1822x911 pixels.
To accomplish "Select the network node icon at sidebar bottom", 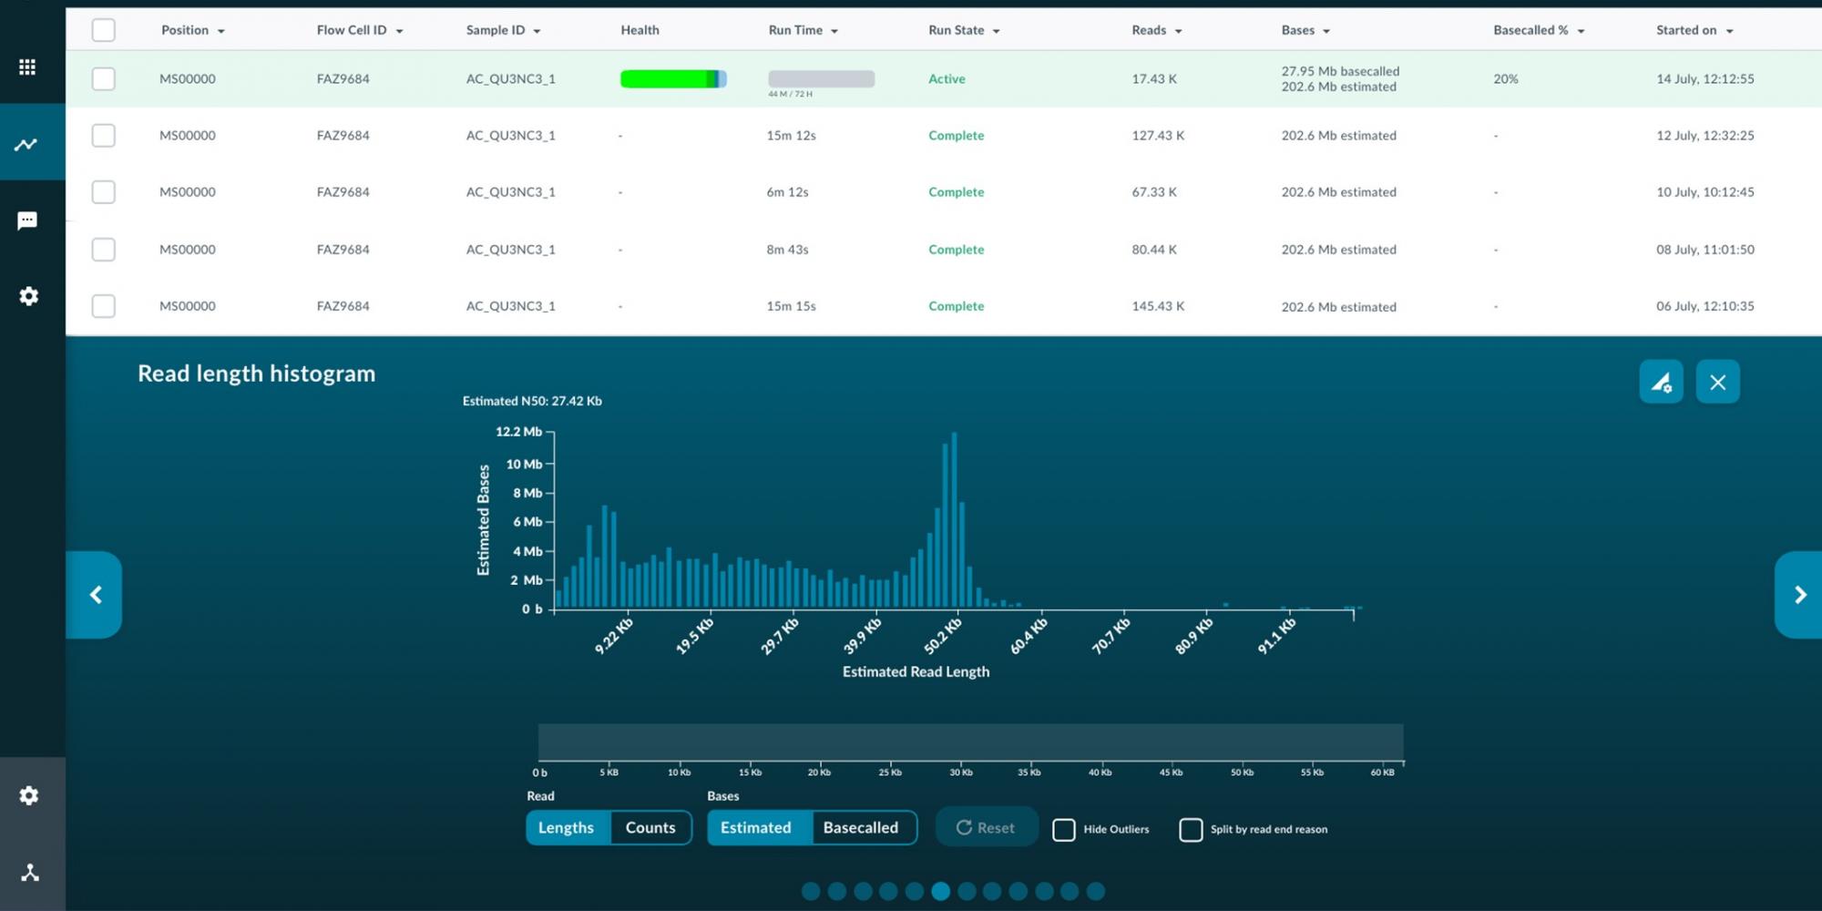I will [x=30, y=872].
